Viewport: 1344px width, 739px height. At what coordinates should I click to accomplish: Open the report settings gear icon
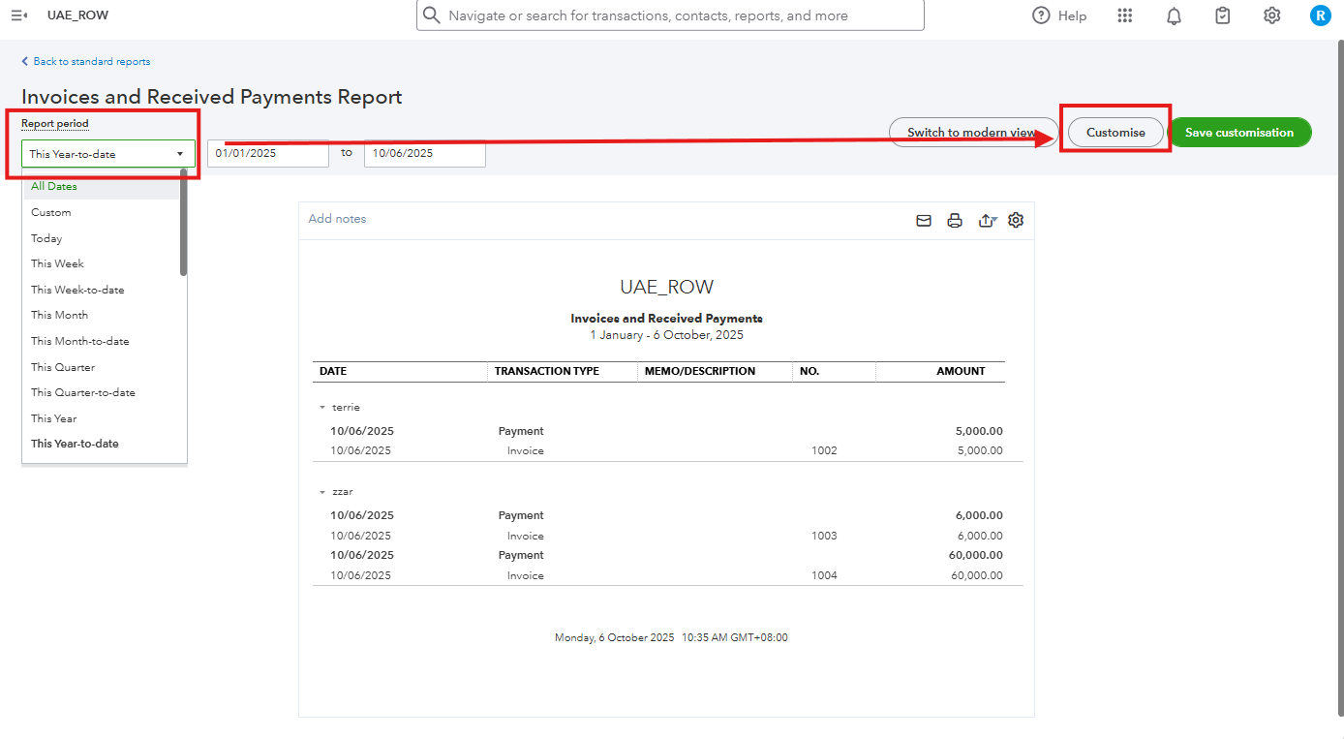(1016, 220)
